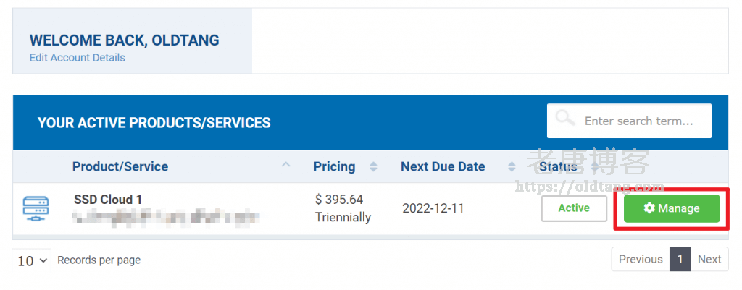Click the server icon beside SSD Cloud 1

tap(36, 209)
